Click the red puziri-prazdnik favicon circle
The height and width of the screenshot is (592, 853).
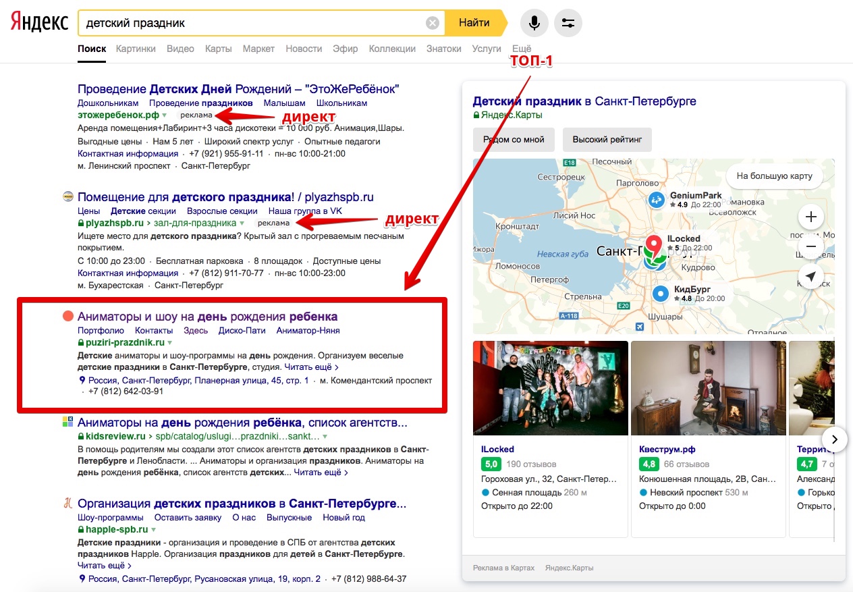tap(67, 316)
